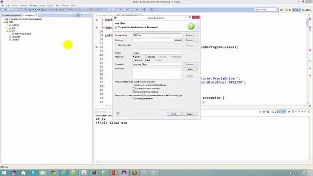Expand the top project in Package Explorer

click(4, 19)
